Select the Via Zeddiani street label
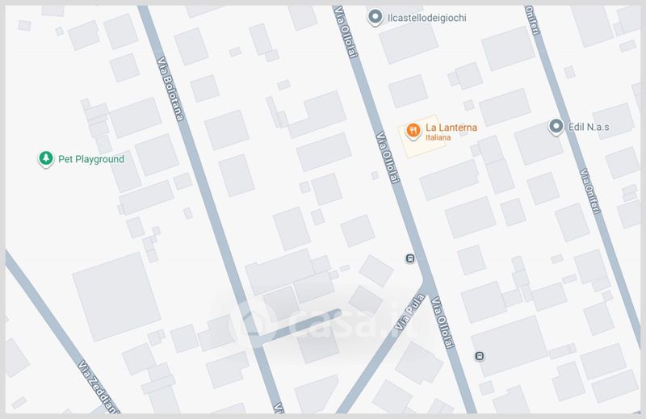This screenshot has width=646, height=419. coord(99,387)
